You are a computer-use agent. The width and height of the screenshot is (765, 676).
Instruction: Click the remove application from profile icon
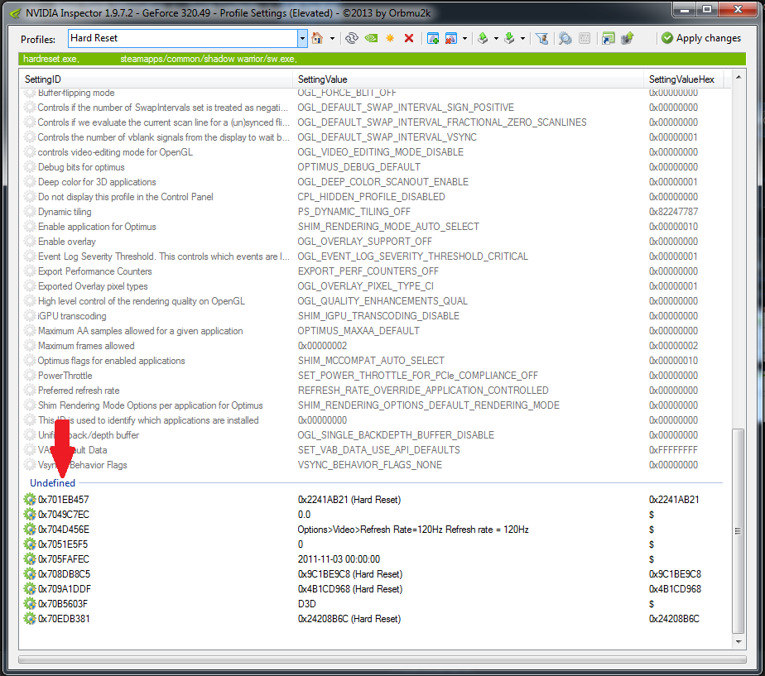450,38
